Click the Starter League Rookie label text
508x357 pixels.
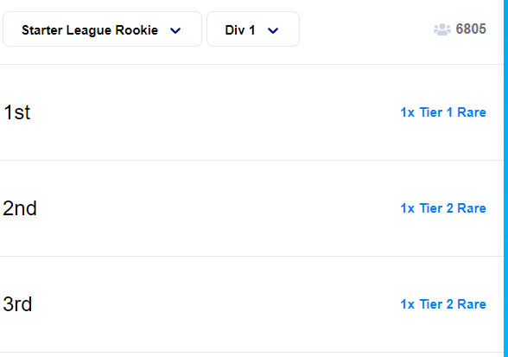(90, 30)
